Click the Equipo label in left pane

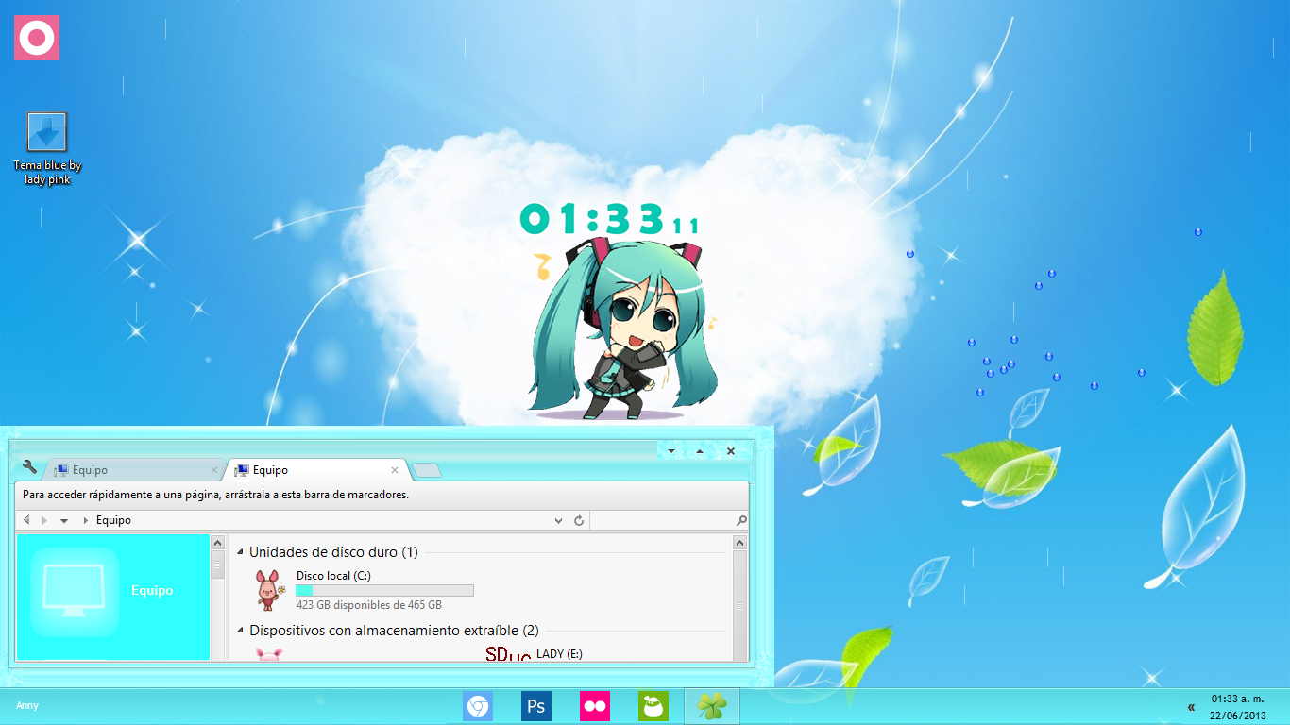(152, 590)
